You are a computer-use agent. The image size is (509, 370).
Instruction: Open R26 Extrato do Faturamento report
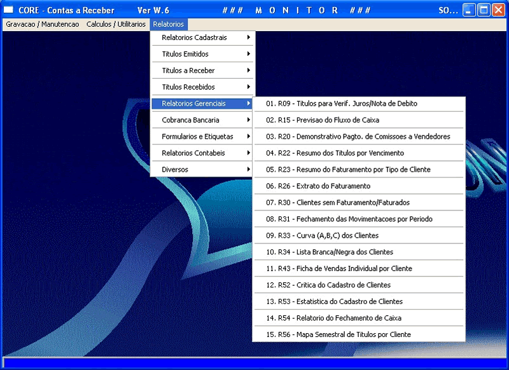pos(359,186)
